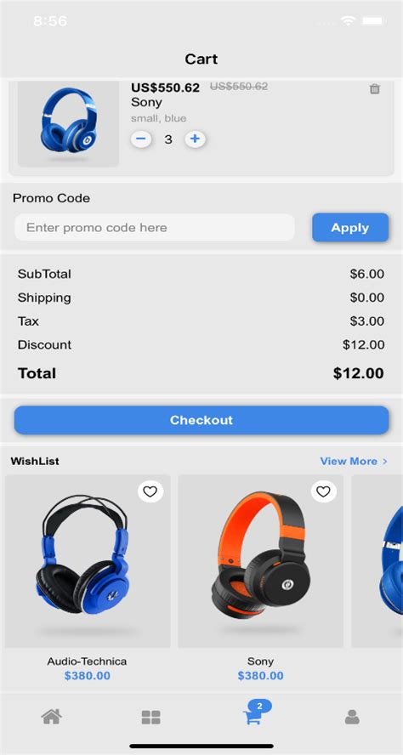Open the Audio-Technica blue headphones thumbnail
The height and width of the screenshot is (755, 403).
[x=88, y=561]
